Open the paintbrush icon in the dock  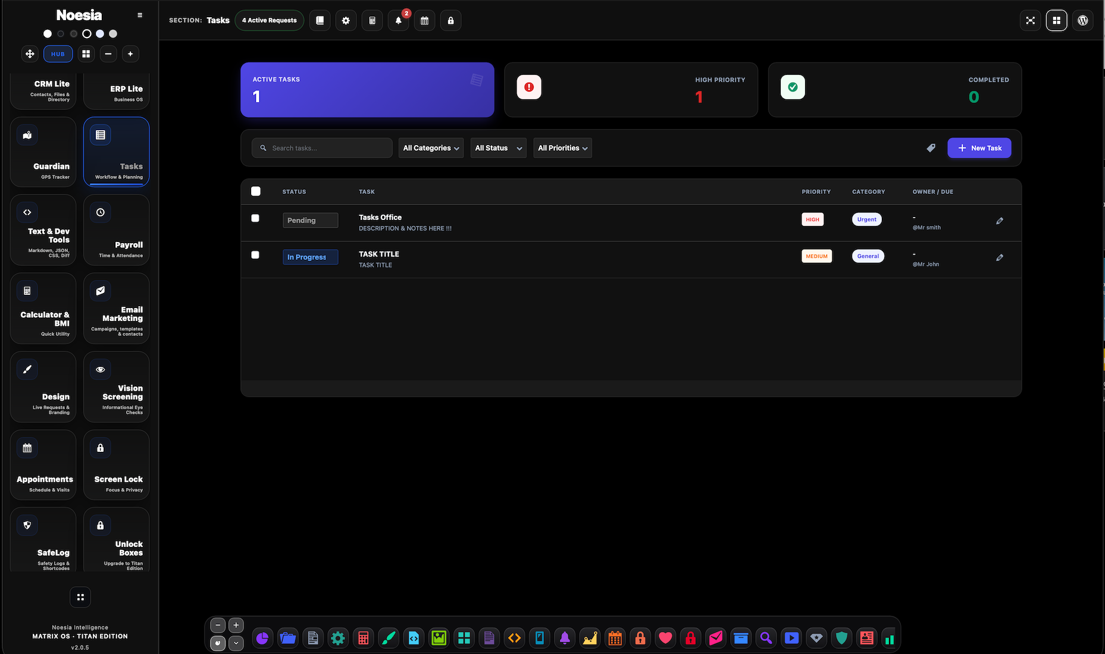coord(389,638)
